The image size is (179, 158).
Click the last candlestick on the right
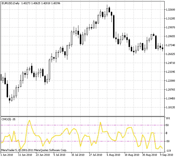tap(162, 48)
